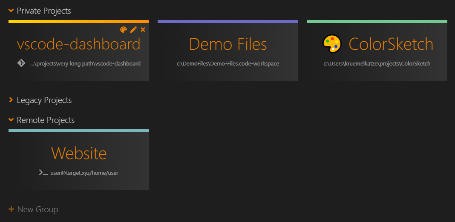Click the plus icon beside New Group
The width and height of the screenshot is (455, 222).
[x=12, y=209]
